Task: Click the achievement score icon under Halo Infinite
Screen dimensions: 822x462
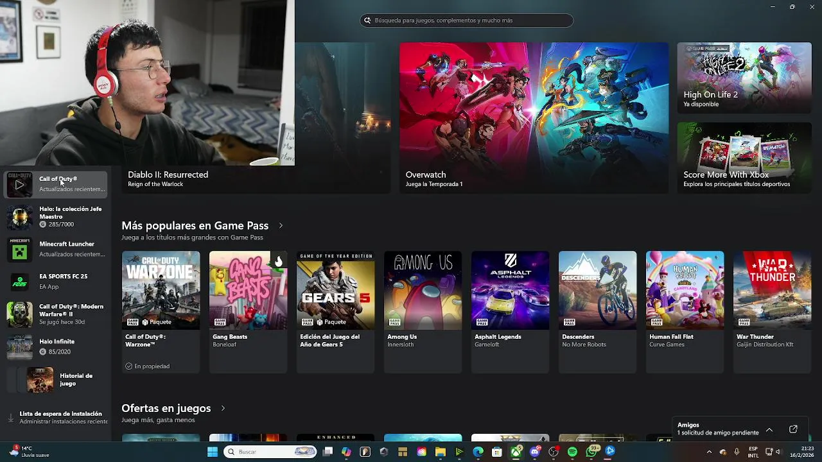Action: click(43, 352)
